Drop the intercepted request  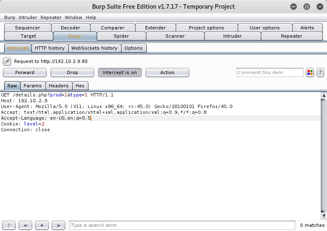[72, 72]
